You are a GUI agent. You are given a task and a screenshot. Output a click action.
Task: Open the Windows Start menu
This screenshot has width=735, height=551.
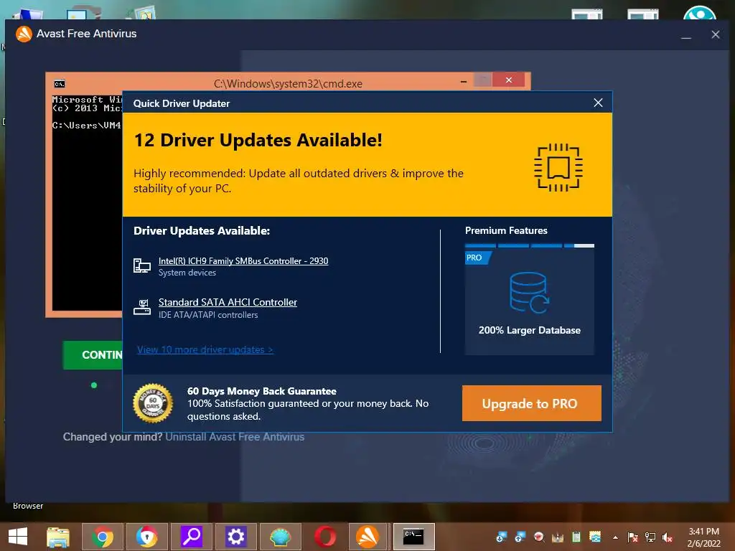click(18, 536)
